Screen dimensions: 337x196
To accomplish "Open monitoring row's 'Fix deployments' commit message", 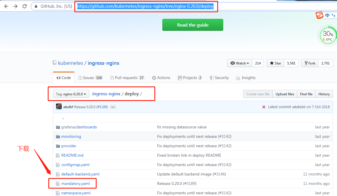I will (194, 136).
